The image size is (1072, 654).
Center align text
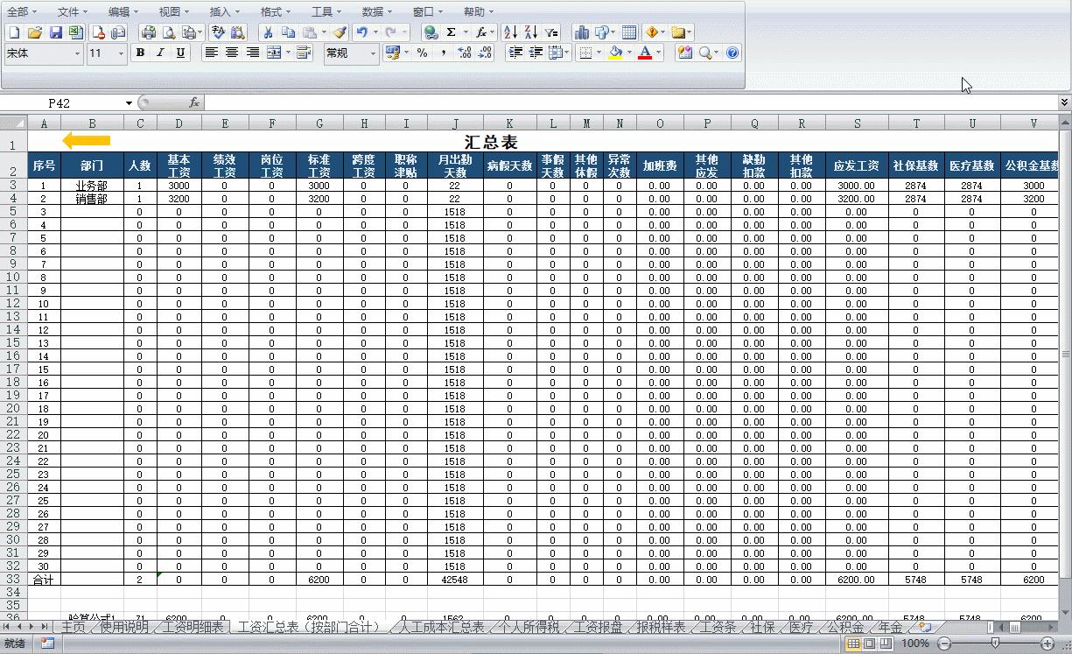(232, 53)
